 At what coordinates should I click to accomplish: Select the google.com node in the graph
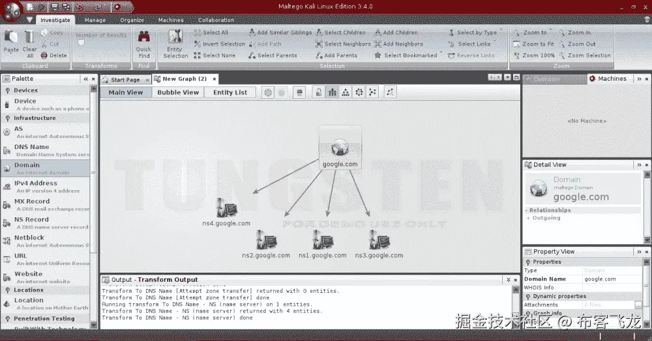click(340, 148)
